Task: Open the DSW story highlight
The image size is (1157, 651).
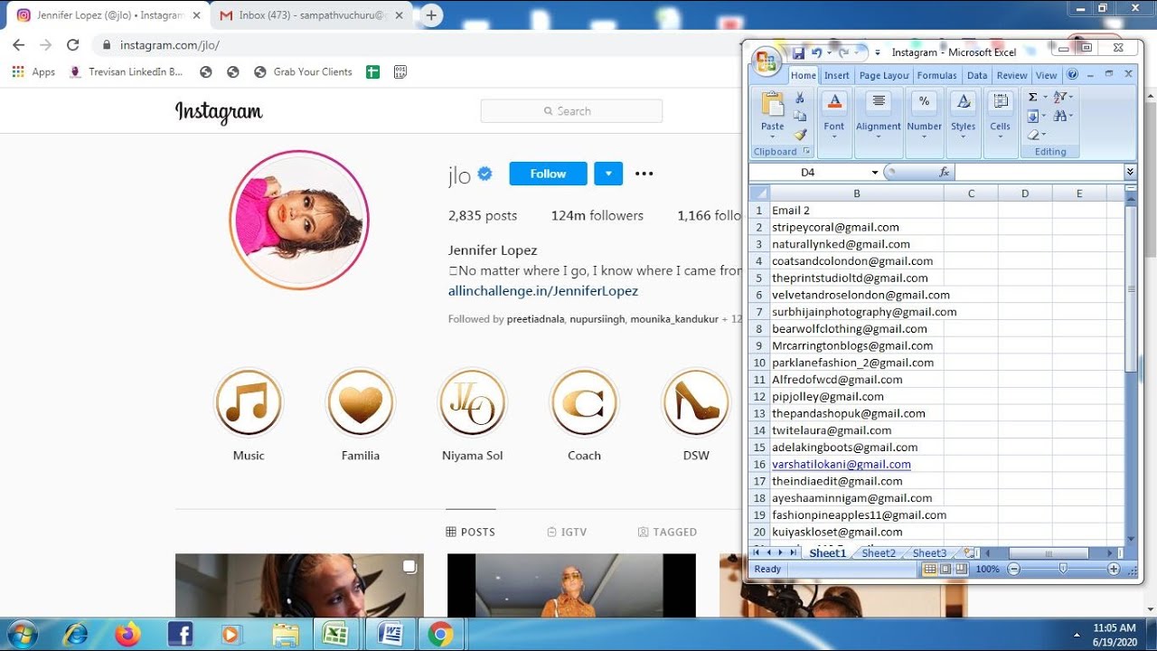Action: tap(696, 402)
